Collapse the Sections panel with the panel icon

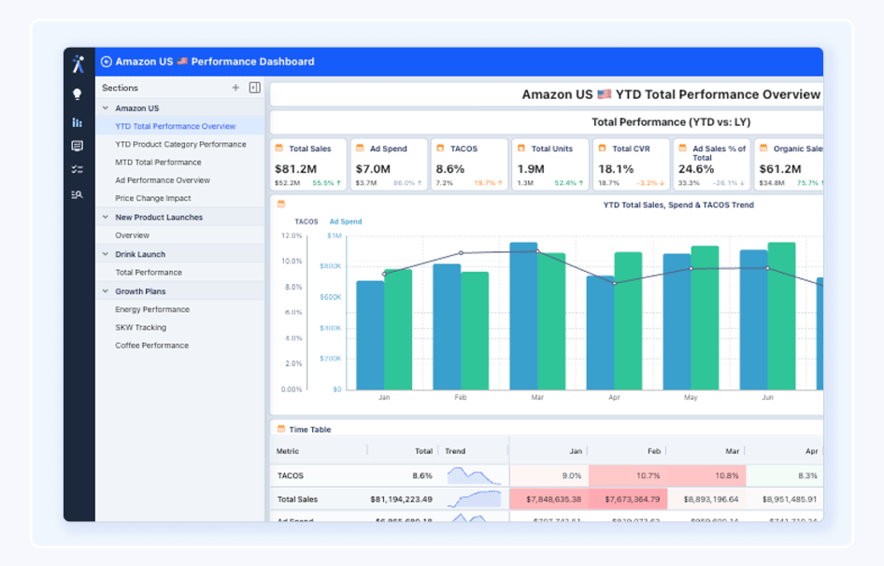[252, 87]
